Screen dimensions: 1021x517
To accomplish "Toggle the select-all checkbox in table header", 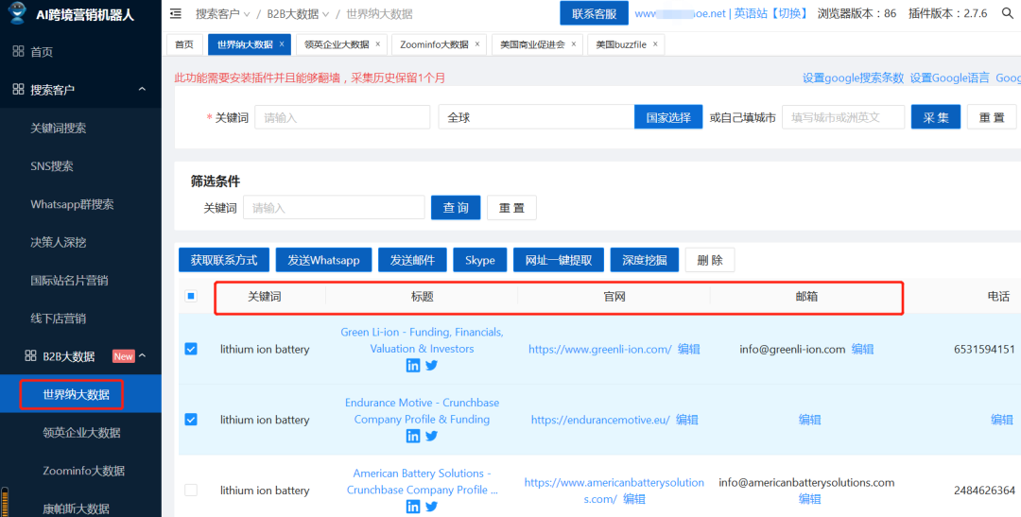I will [x=191, y=296].
